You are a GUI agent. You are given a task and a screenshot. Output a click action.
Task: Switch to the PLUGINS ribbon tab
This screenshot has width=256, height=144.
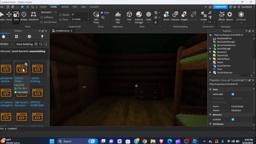[x=94, y=7]
